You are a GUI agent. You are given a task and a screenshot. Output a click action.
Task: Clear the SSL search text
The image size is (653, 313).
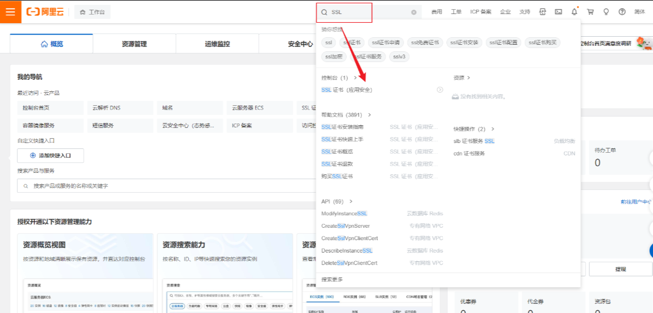pos(414,12)
